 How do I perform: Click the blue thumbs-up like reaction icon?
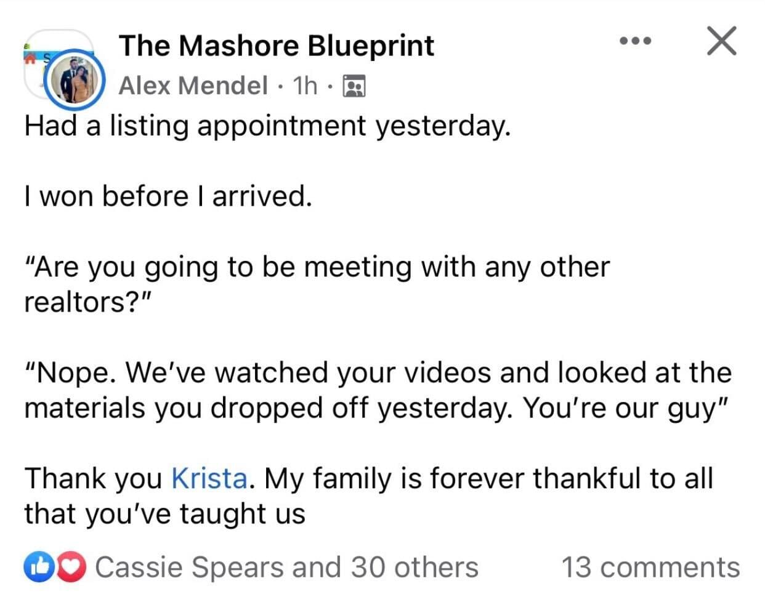point(36,567)
